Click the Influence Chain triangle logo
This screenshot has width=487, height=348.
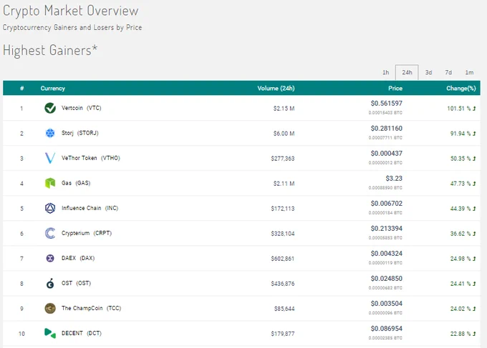pyautogui.click(x=50, y=208)
